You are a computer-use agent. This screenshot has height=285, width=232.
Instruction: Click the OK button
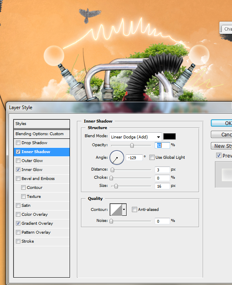(x=221, y=123)
